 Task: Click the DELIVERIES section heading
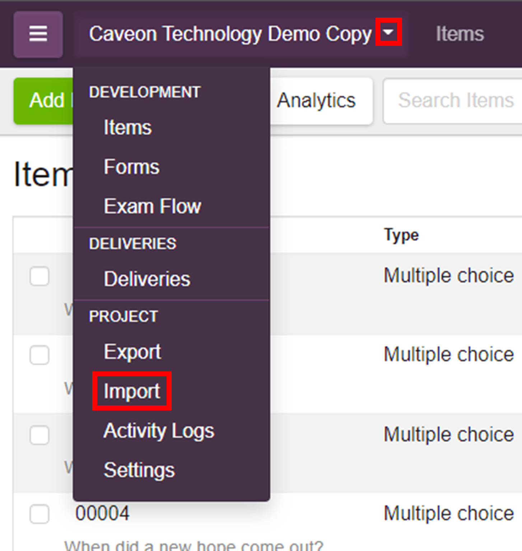[132, 244]
